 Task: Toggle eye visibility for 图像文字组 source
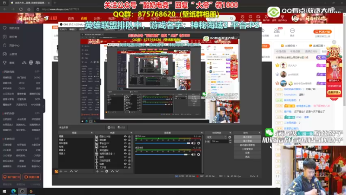125,136
